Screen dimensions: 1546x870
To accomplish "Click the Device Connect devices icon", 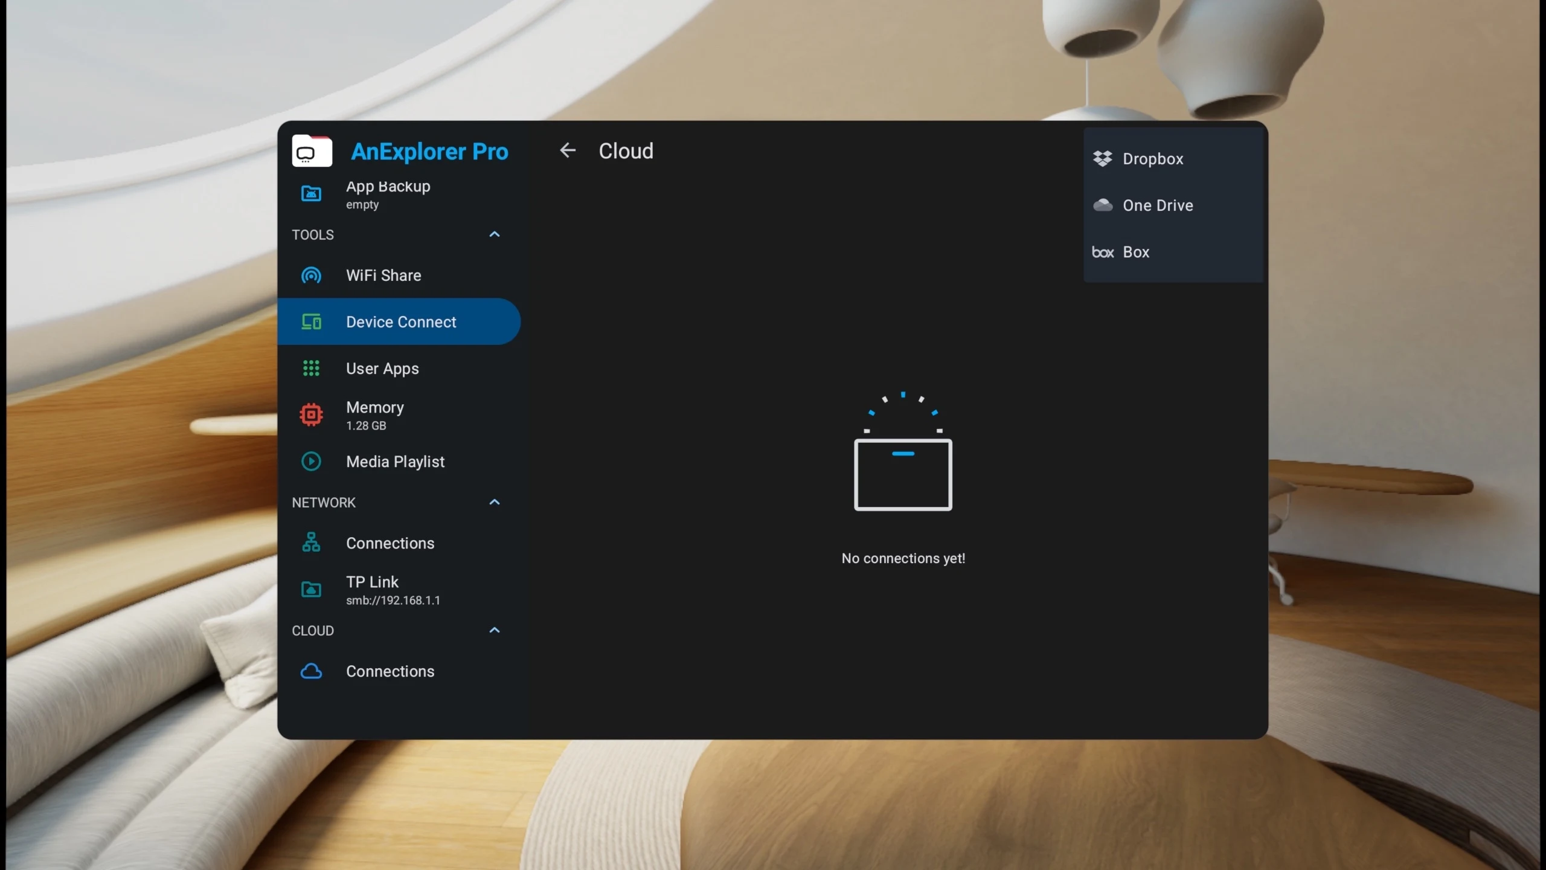I will [x=311, y=322].
